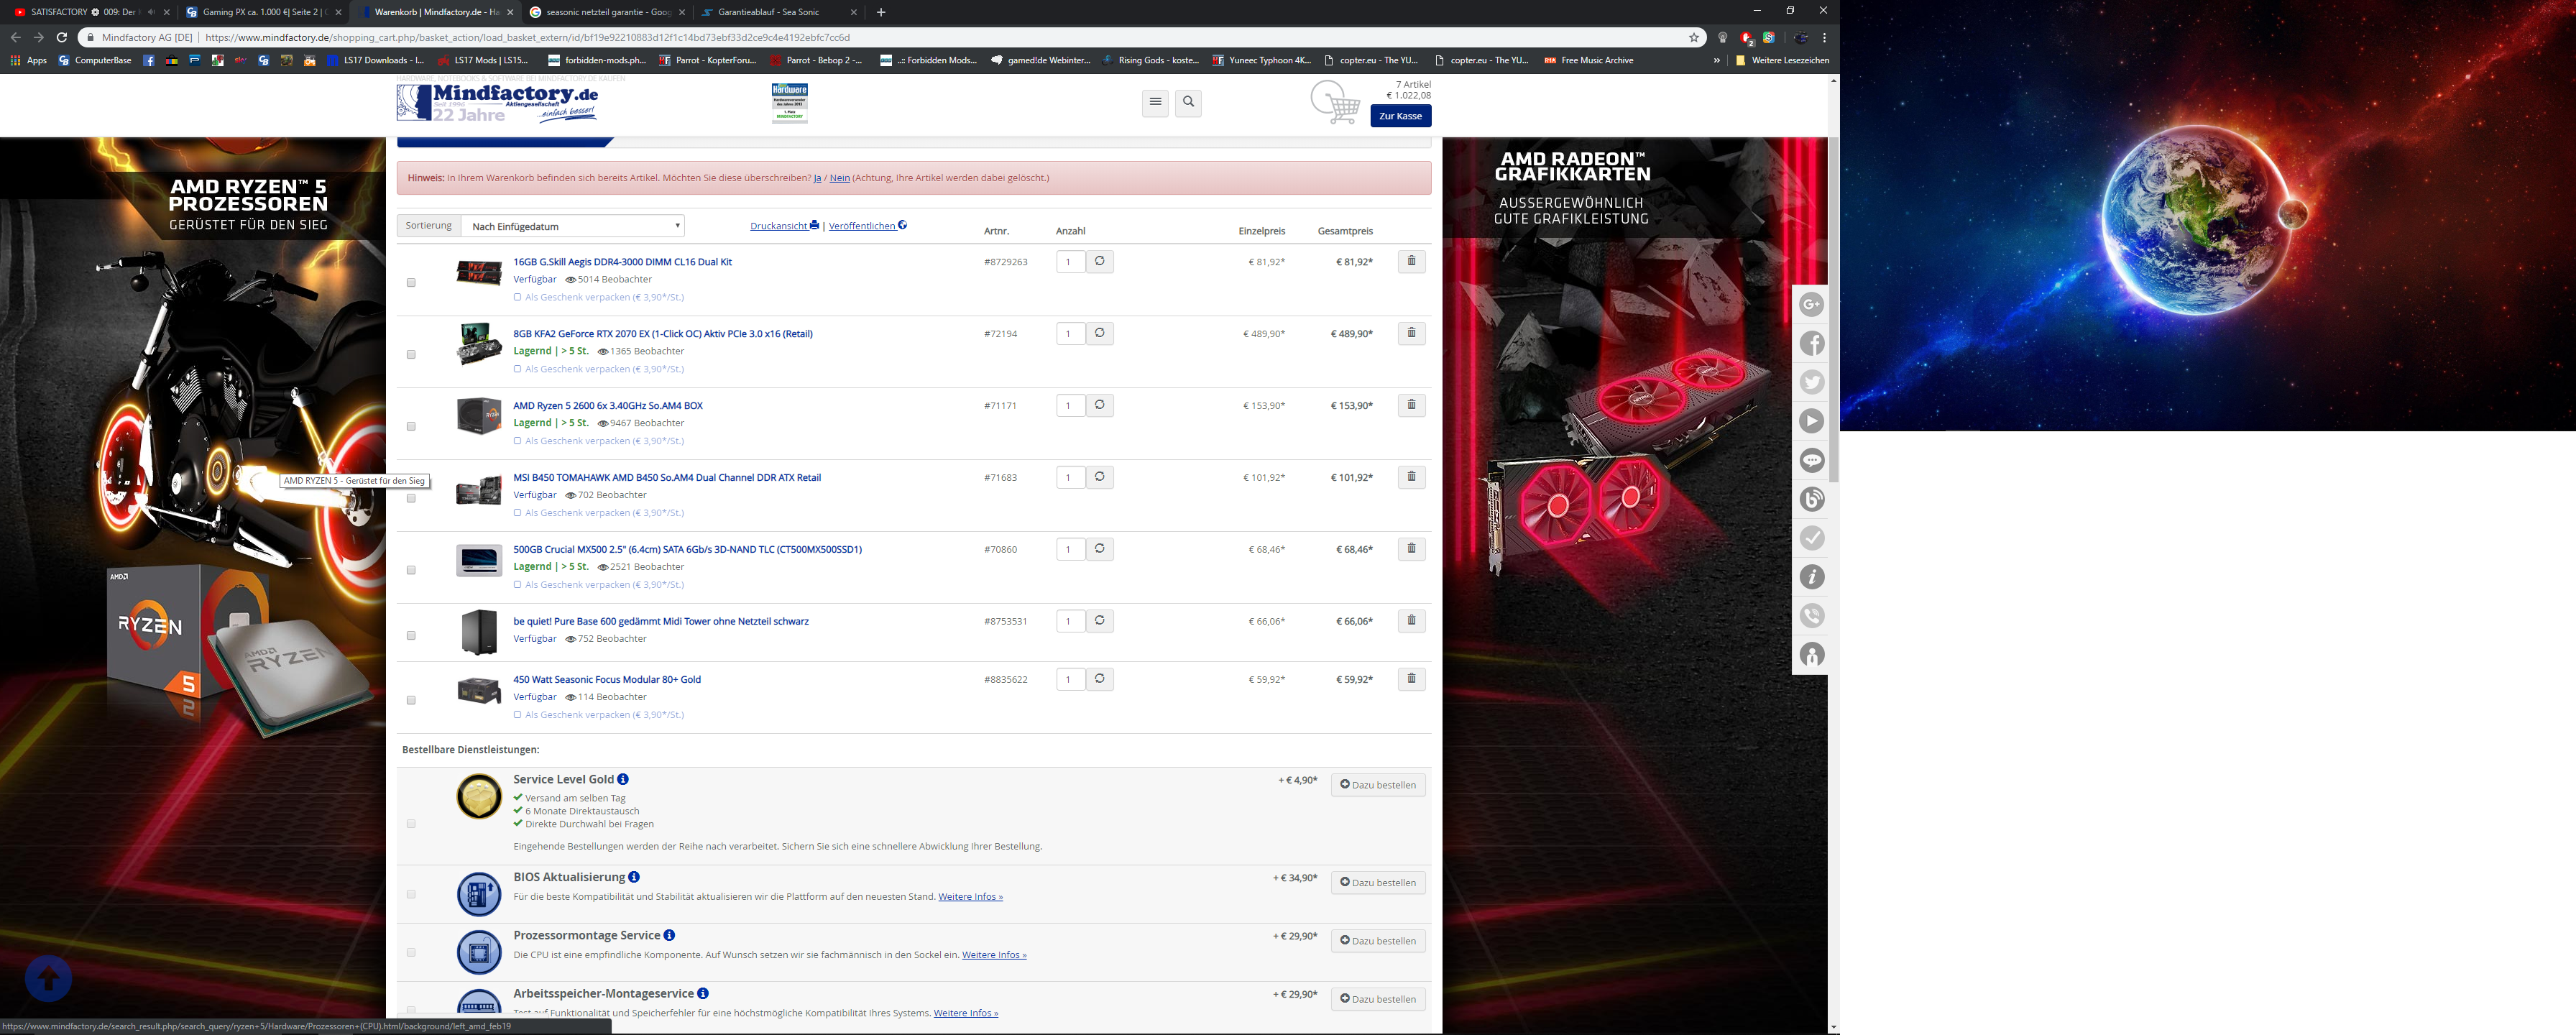Click Ja to overwrite cart items
This screenshot has width=2576, height=1035.
point(817,178)
